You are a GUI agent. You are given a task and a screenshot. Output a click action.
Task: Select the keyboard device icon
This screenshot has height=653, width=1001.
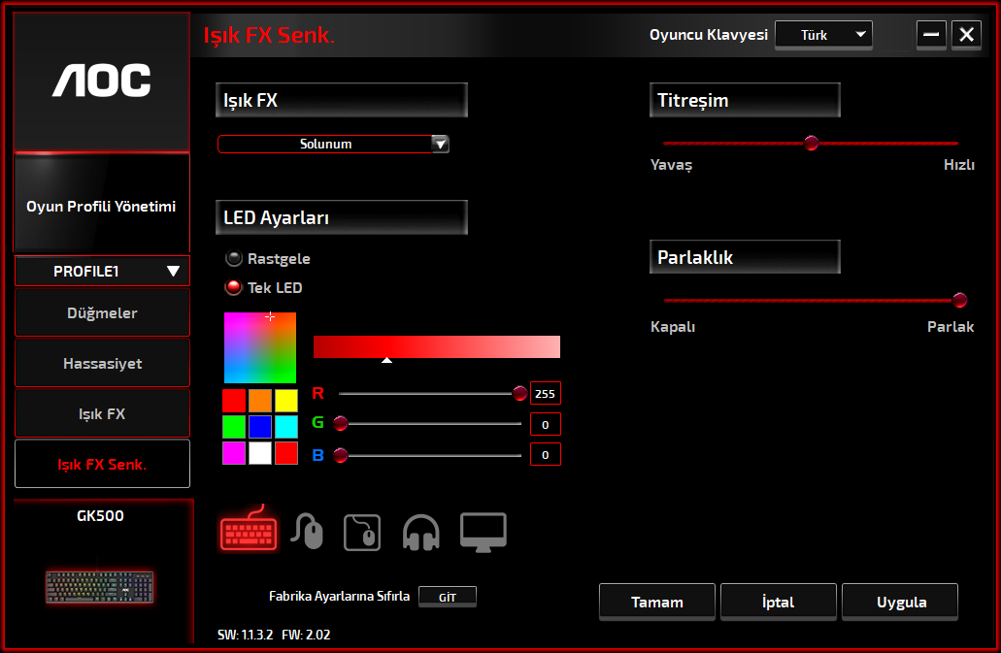point(249,531)
